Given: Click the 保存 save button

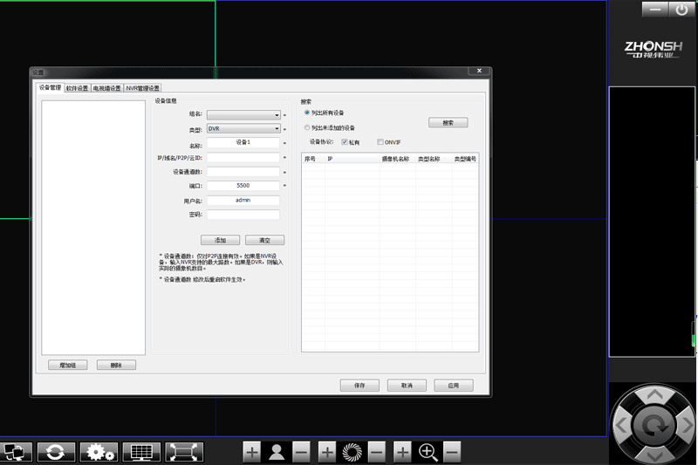Looking at the screenshot, I should tap(359, 386).
